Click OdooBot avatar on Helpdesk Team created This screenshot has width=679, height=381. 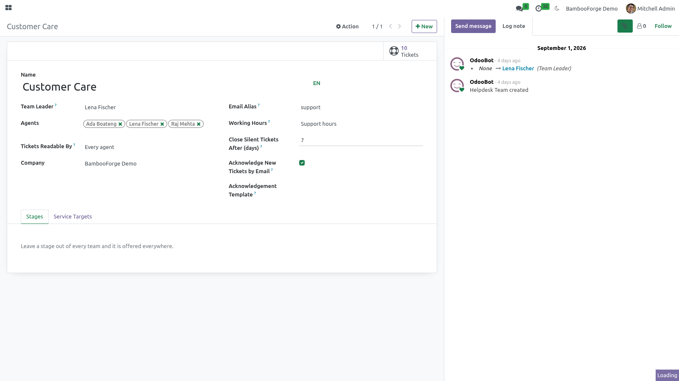click(457, 86)
